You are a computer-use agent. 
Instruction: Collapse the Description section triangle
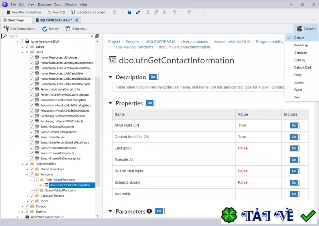coord(110,77)
